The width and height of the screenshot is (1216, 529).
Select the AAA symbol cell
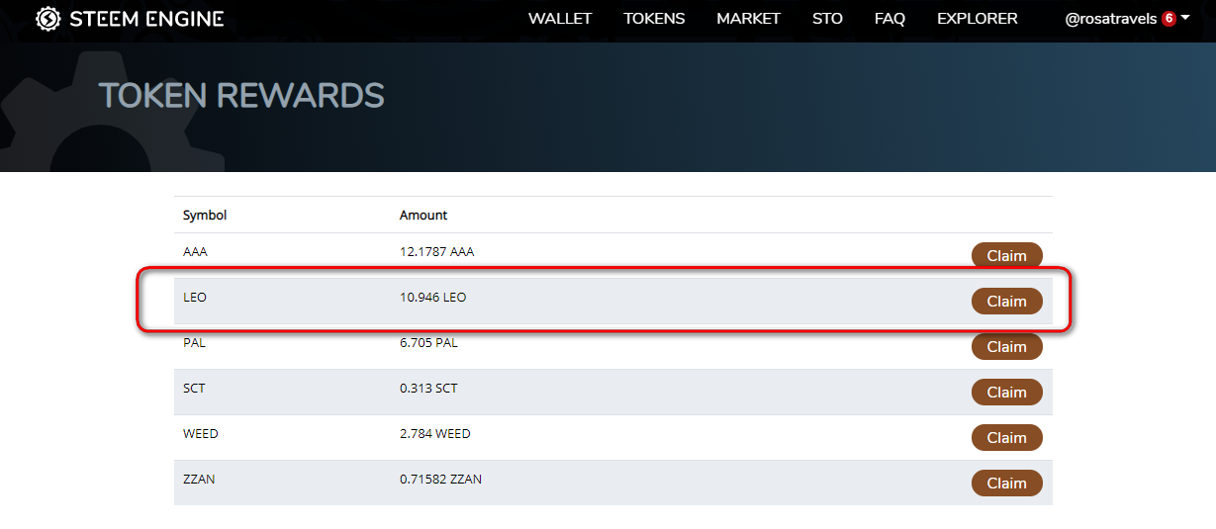click(195, 252)
